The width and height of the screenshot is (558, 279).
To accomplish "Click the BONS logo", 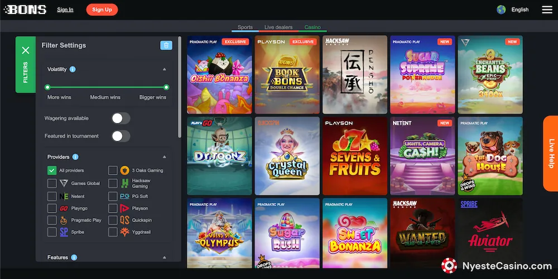I will (x=25, y=9).
